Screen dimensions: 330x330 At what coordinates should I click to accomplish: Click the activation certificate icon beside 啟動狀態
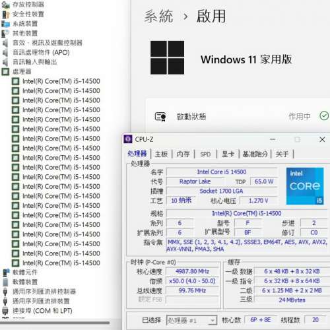pyautogui.click(x=160, y=117)
